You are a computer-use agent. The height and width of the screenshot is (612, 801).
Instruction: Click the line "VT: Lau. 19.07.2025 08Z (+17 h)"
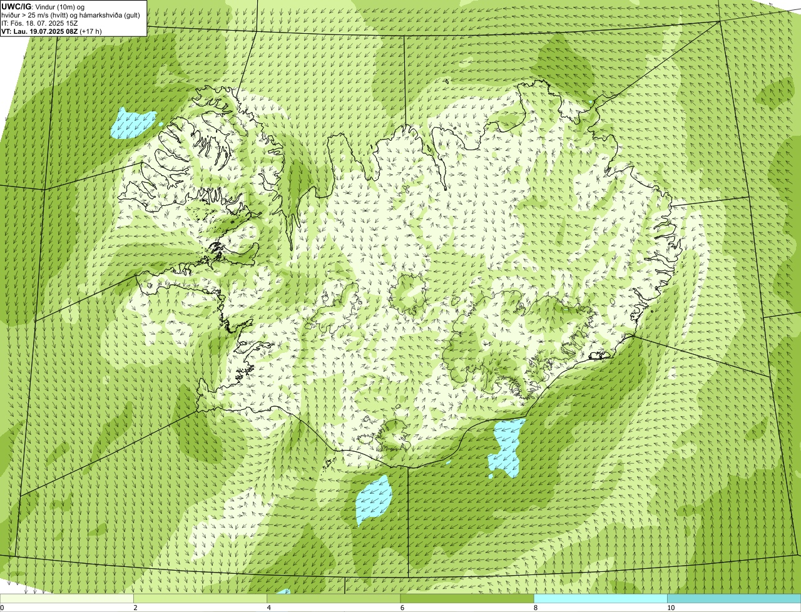click(51, 31)
